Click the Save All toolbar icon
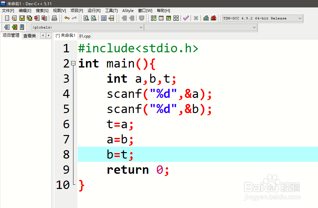This screenshot has height=208, width=318. coord(29,18)
